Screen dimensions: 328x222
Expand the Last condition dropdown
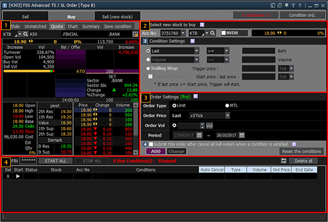(x=197, y=51)
